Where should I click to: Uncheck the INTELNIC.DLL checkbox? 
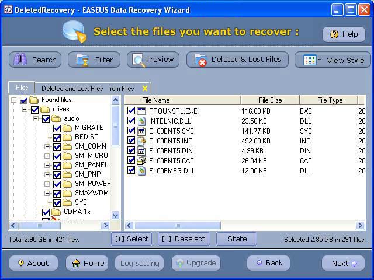[131, 121]
